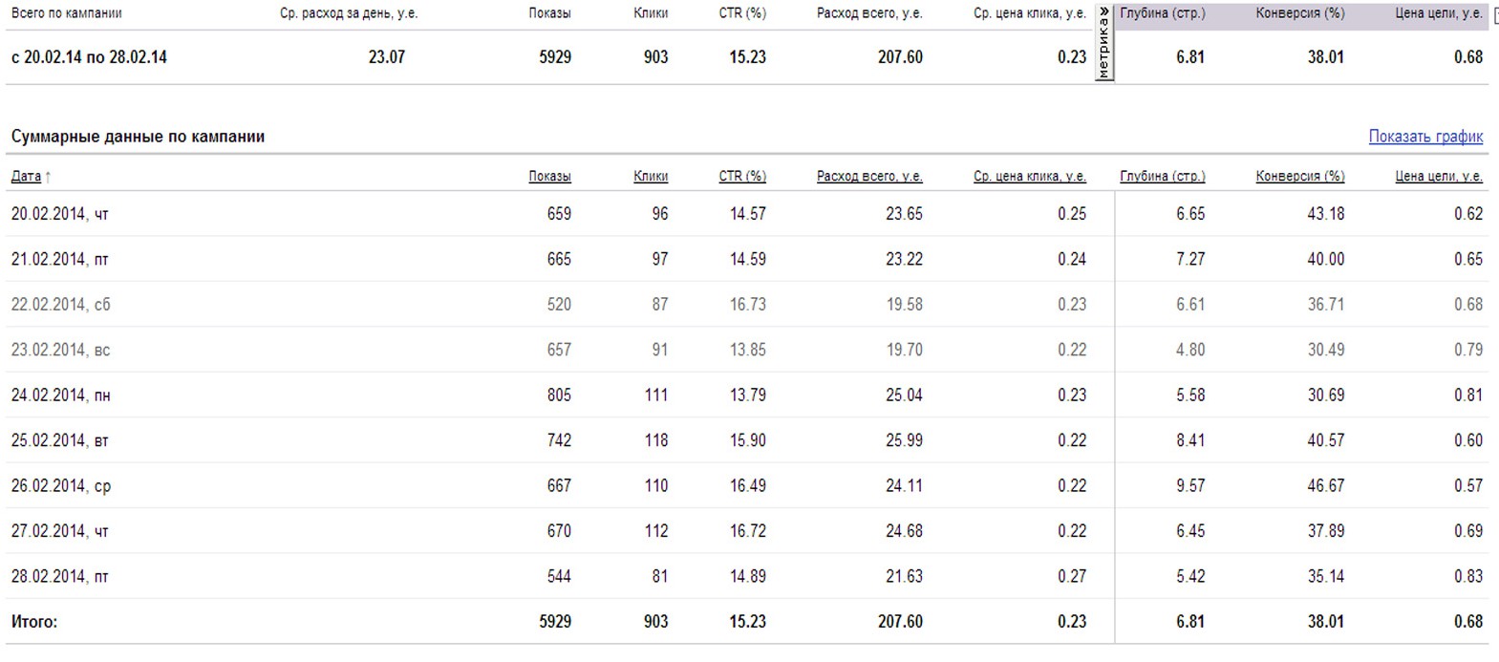This screenshot has width=1499, height=662.
Task: Click the ascending sort arrow beside Дата
Action: click(x=48, y=177)
